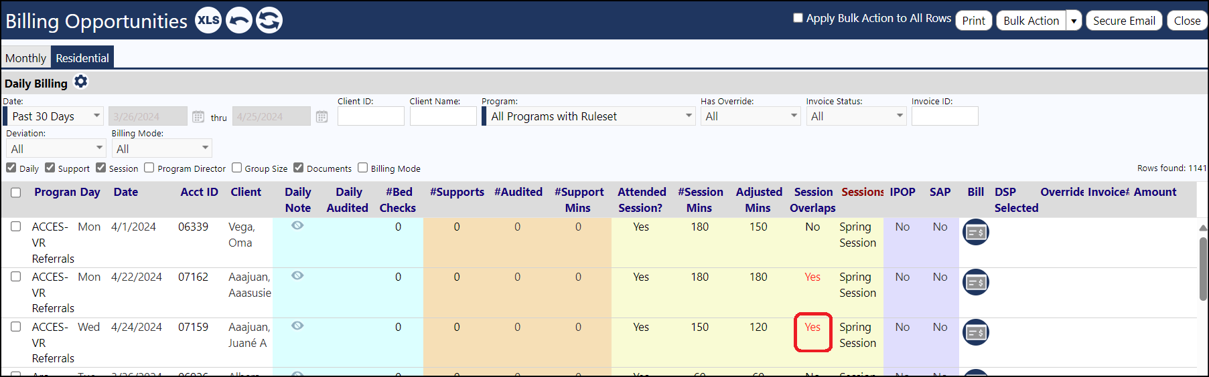
Task: Click the scrollbar up arrow
Action: [x=1203, y=228]
